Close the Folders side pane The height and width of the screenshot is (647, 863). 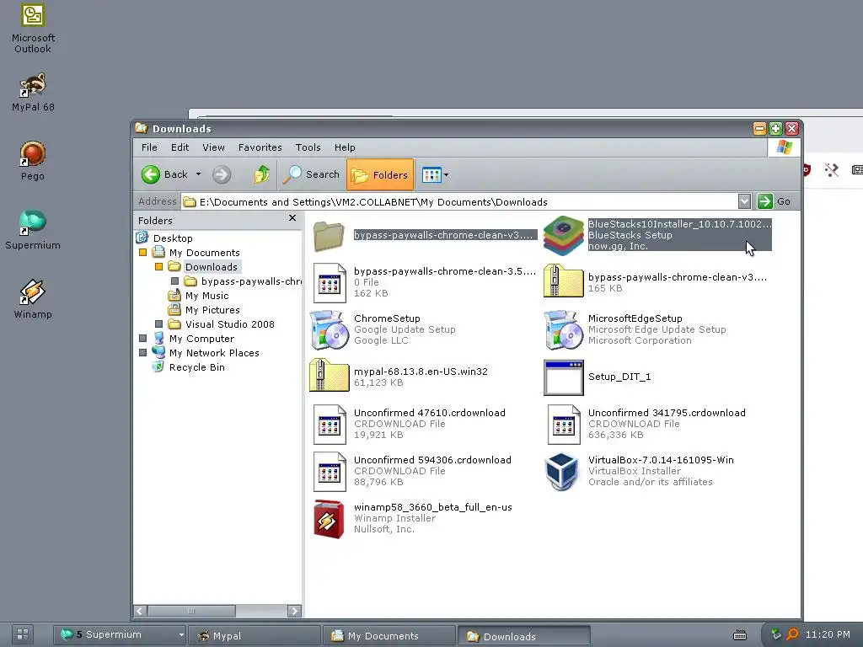pyautogui.click(x=292, y=218)
